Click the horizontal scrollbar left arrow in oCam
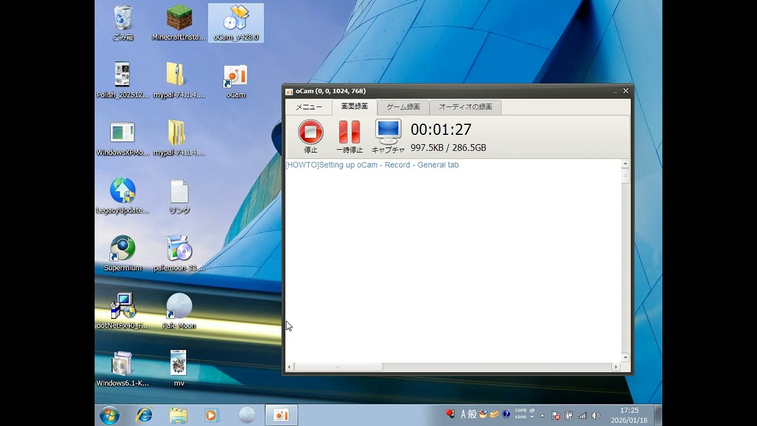 pyautogui.click(x=290, y=367)
